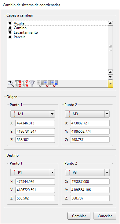Open Origen Punto 1 dropdown showing M1
This screenshot has width=120, height=224.
pos(33,114)
